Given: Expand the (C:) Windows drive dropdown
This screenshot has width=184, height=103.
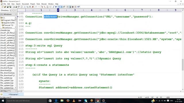Looking at the screenshot, I should coord(15,14).
